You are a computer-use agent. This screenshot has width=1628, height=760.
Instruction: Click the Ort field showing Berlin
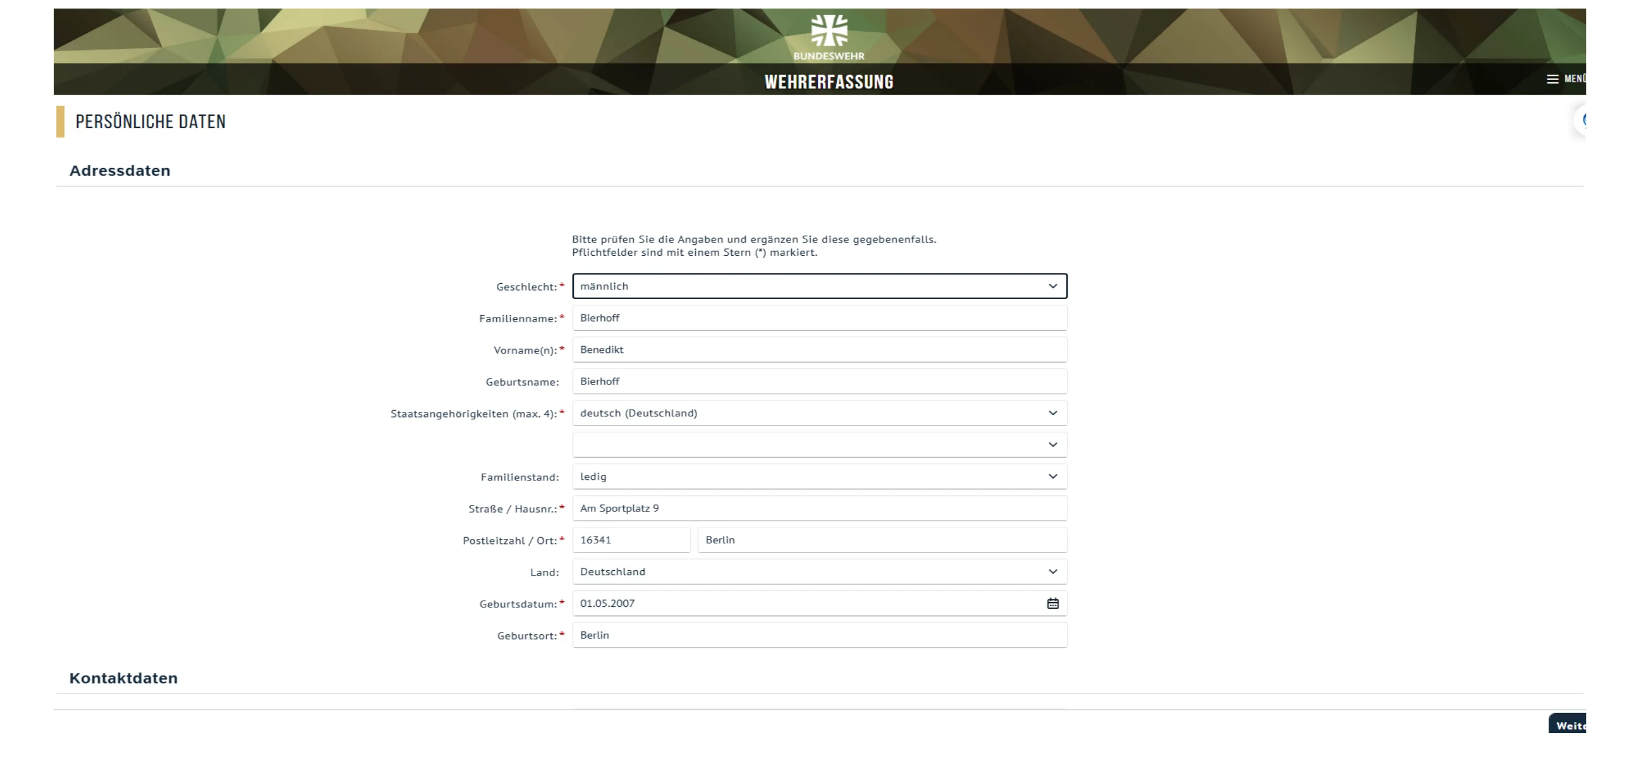(x=881, y=540)
